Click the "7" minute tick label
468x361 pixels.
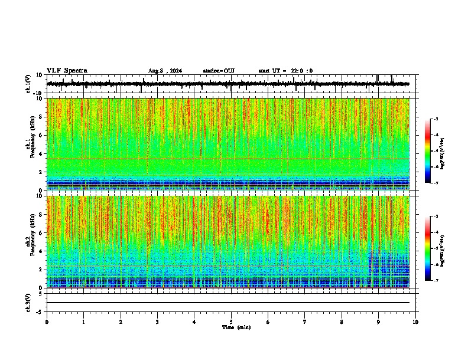[305, 322]
